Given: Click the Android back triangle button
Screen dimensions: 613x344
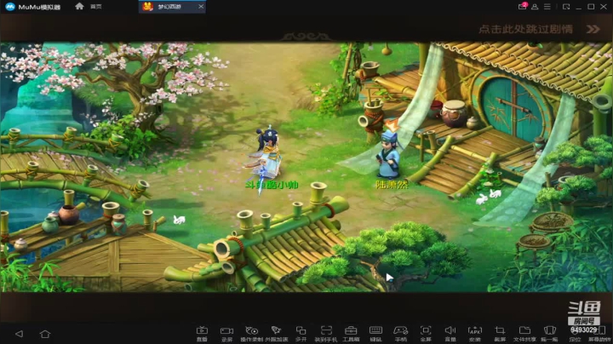Looking at the screenshot, I should 19,334.
